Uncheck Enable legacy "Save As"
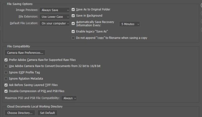Viewport: 202px width, 117px height. (73, 32)
